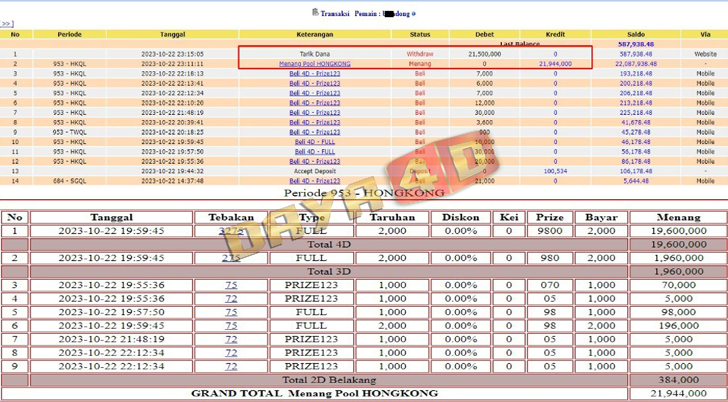Click the transaction icon beside Transaksi title
728x402 pixels.
[x=315, y=12]
